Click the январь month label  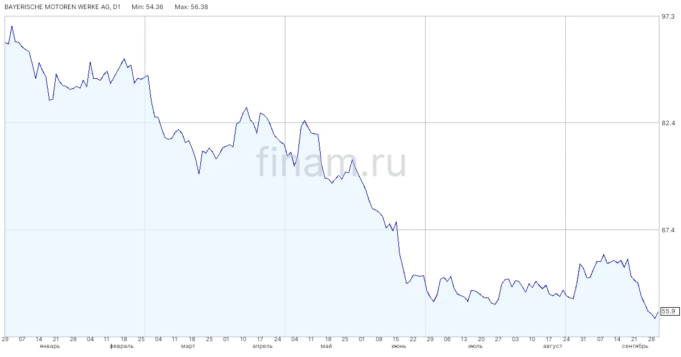point(49,346)
